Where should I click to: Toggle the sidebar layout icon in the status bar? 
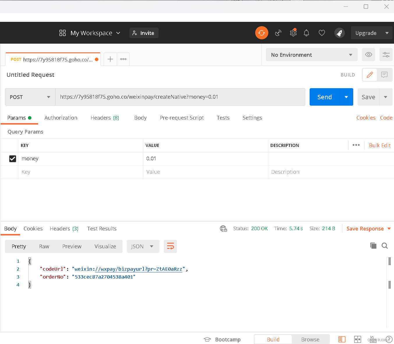pos(342,339)
